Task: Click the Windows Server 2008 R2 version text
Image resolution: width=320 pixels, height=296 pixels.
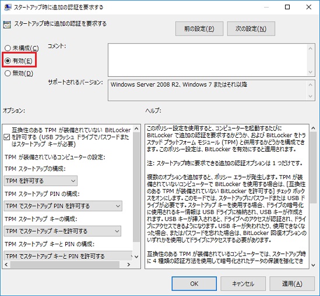Action: coord(179,84)
